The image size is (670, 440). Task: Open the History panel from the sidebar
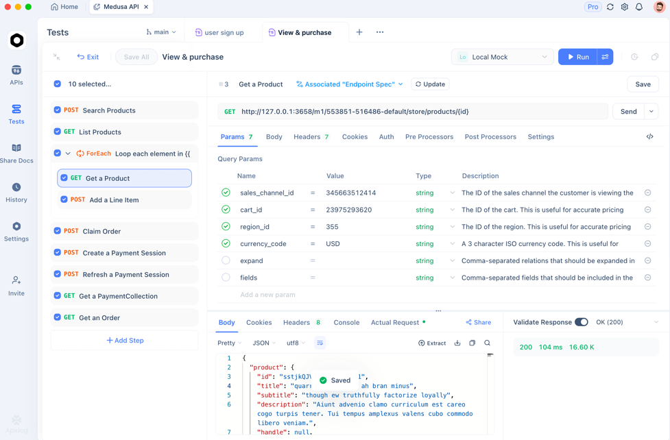[x=16, y=191]
